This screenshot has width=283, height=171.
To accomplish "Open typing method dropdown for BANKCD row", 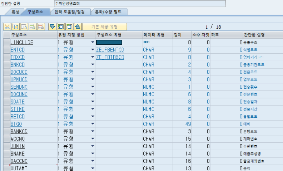I will 93,131.
